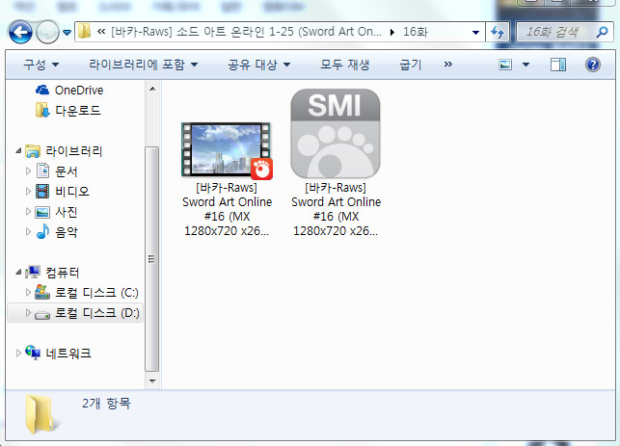The image size is (620, 446).
Task: Toggle the preview pane
Action: 558,65
